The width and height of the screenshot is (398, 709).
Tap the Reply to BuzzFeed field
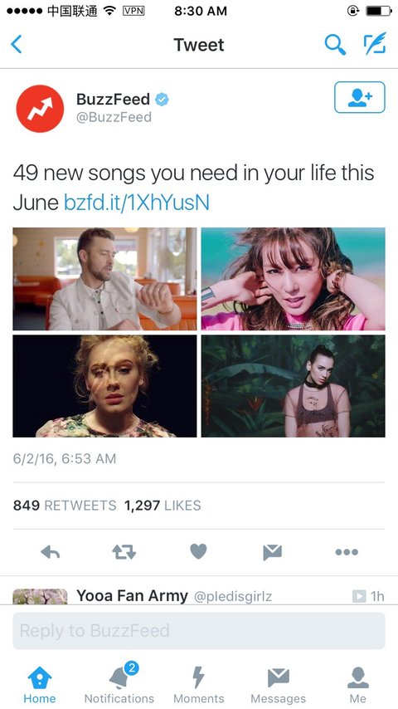[199, 631]
